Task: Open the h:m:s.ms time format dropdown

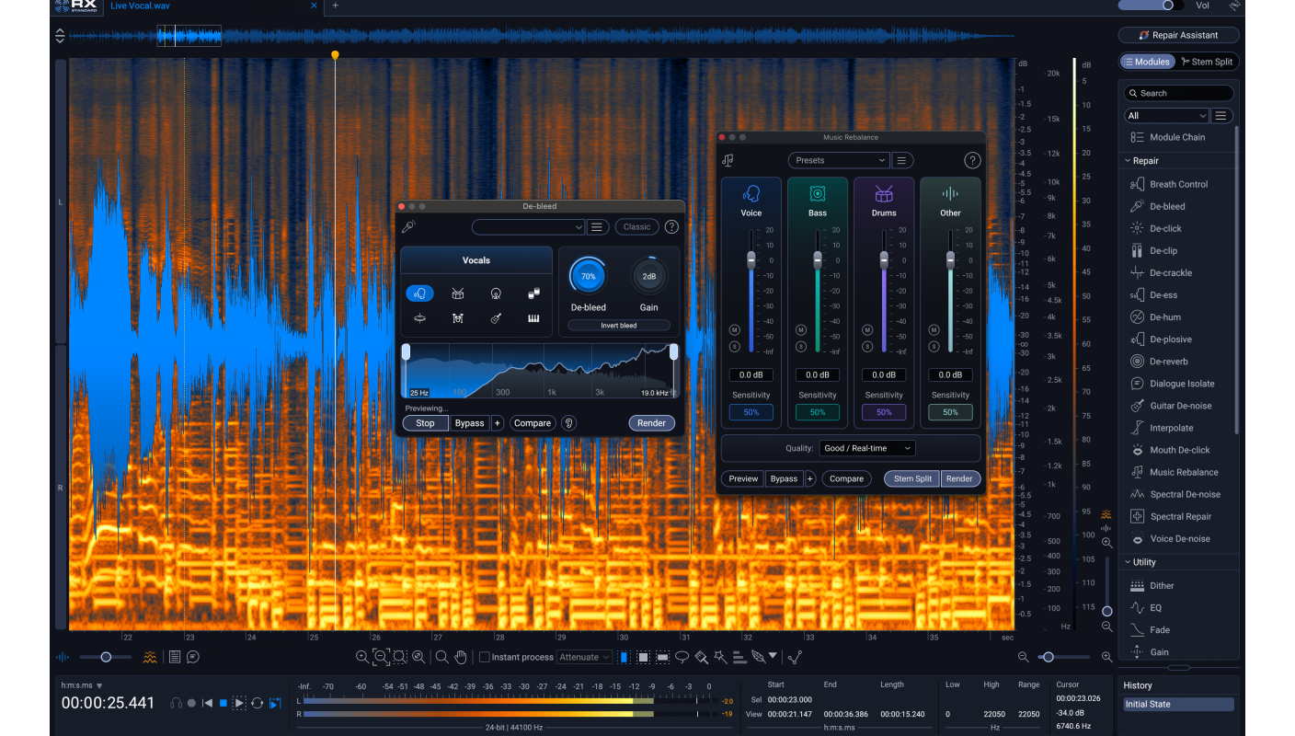Action: click(82, 685)
